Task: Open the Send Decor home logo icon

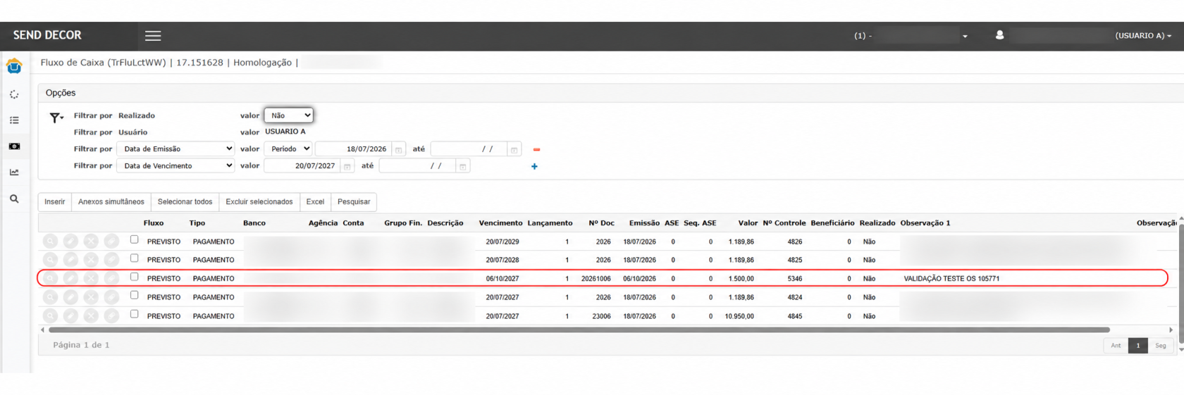Action: (x=14, y=66)
